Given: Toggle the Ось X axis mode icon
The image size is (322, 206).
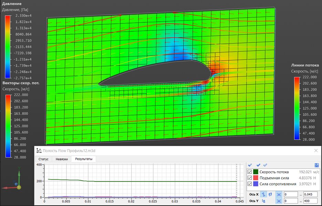Looking at the screenshot, I should point(263,194).
